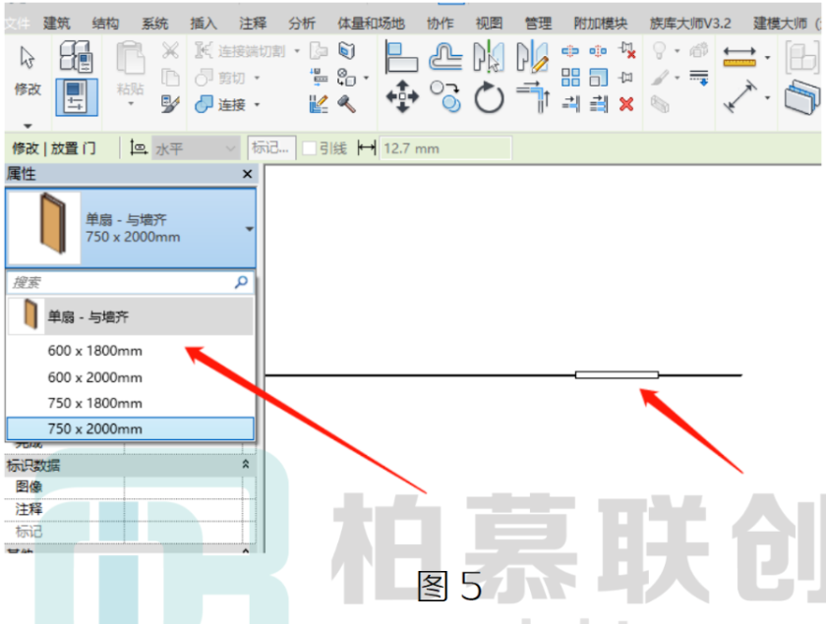The width and height of the screenshot is (826, 624).
Task: Click the Demolish hammer icon
Action: 346,104
